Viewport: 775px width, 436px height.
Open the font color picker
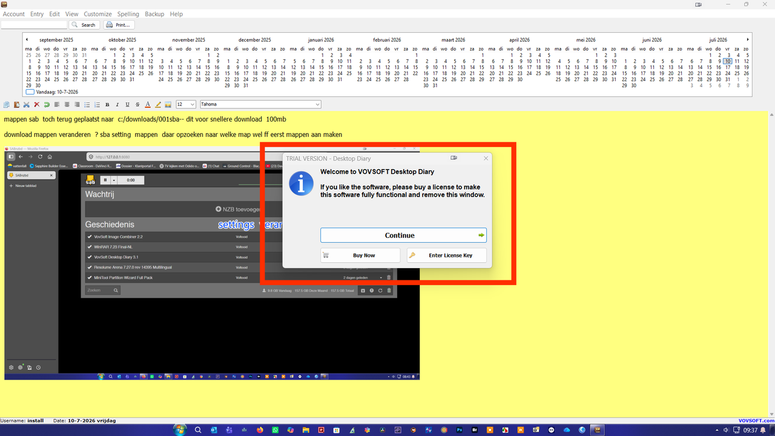point(148,105)
